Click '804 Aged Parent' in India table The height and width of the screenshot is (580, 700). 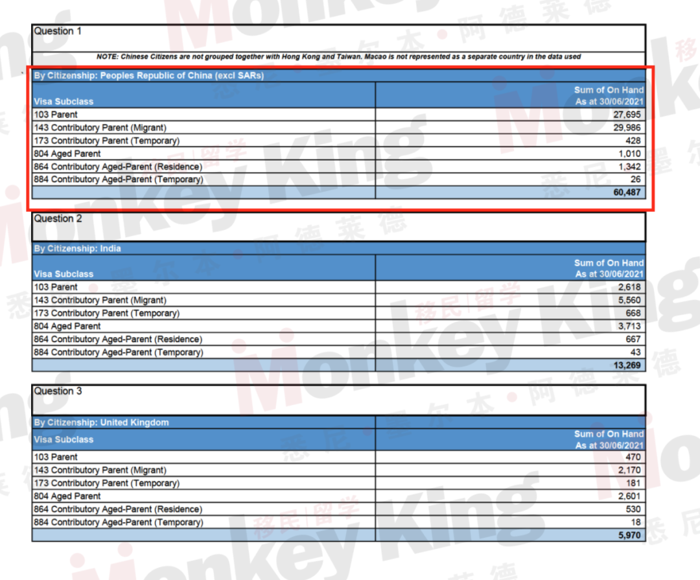[67, 326]
